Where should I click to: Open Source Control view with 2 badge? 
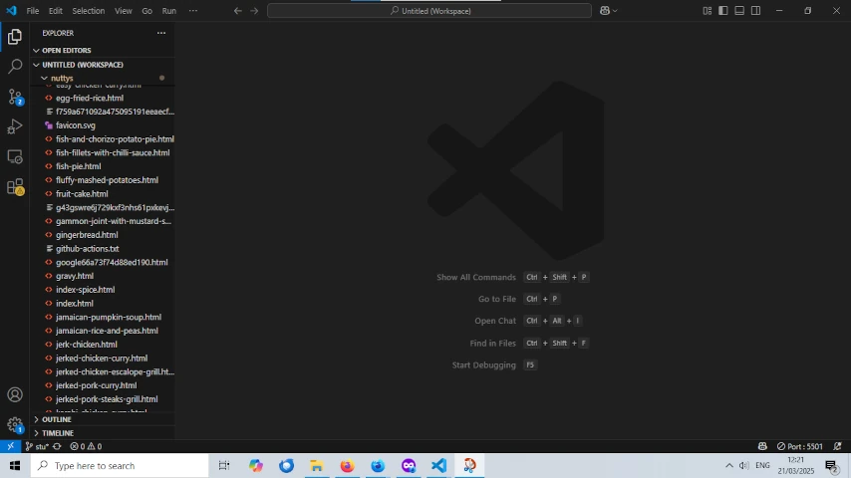pos(15,97)
